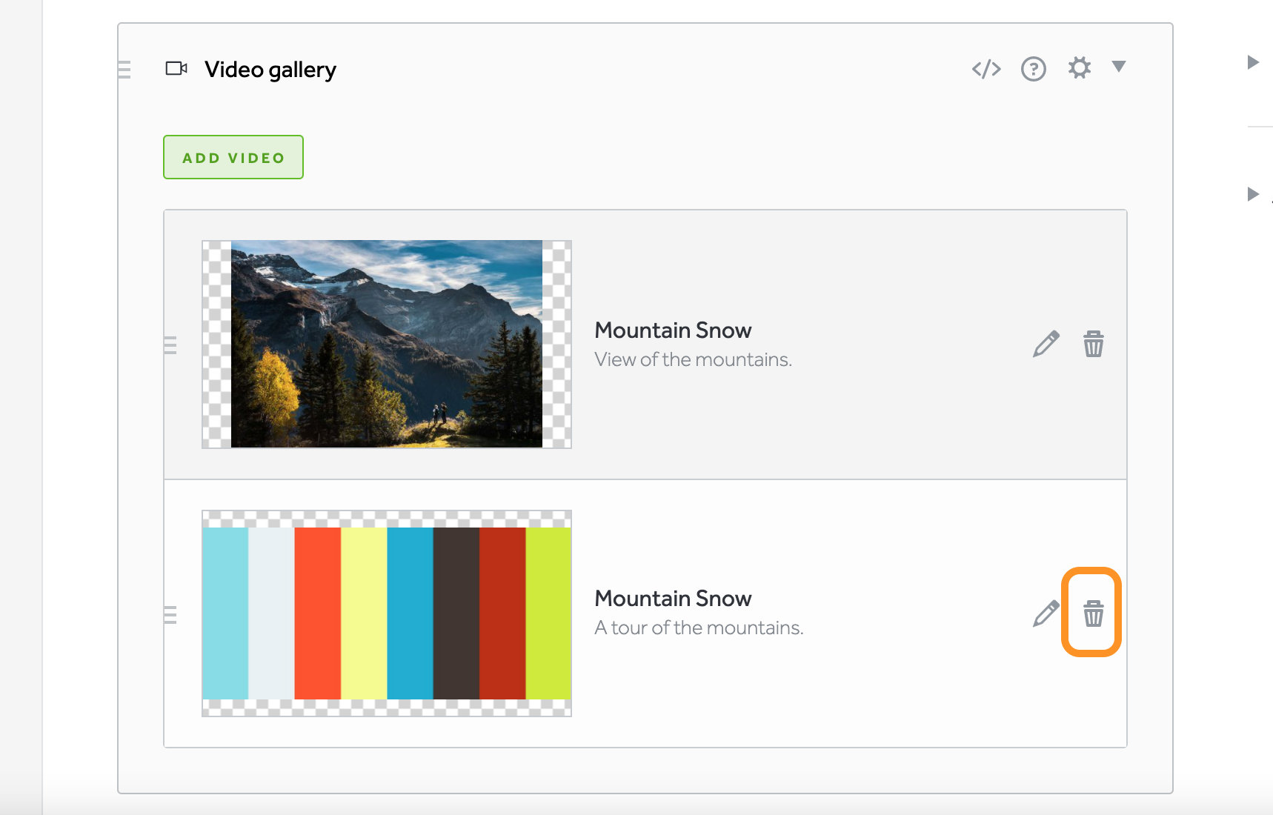Click the 'View of the mountains.' description
This screenshot has width=1273, height=815.
pos(693,360)
